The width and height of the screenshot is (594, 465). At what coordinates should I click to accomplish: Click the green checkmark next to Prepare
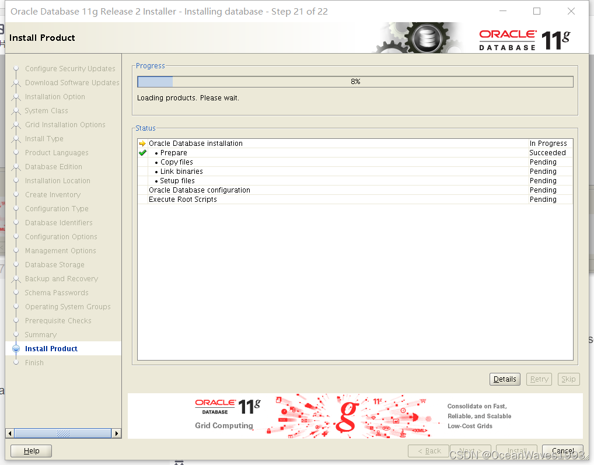tap(142, 153)
